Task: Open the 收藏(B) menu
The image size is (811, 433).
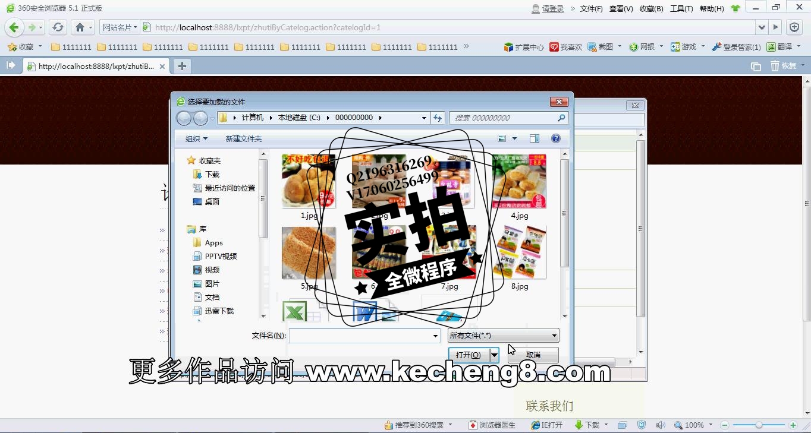Action: pyautogui.click(x=652, y=9)
